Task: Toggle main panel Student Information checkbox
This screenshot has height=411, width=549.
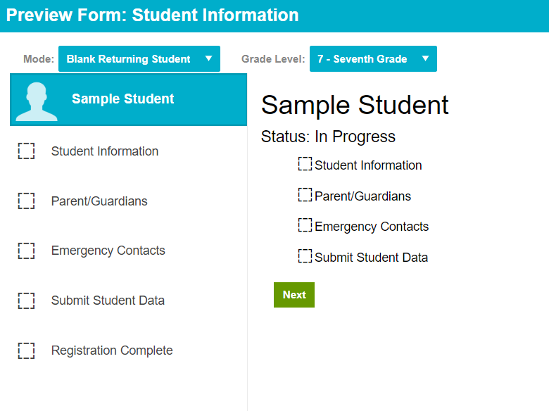Action: 305,164
